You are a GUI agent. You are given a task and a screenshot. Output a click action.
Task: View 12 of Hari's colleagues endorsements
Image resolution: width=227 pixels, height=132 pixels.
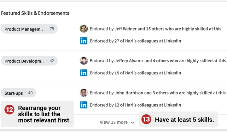pos(148,105)
